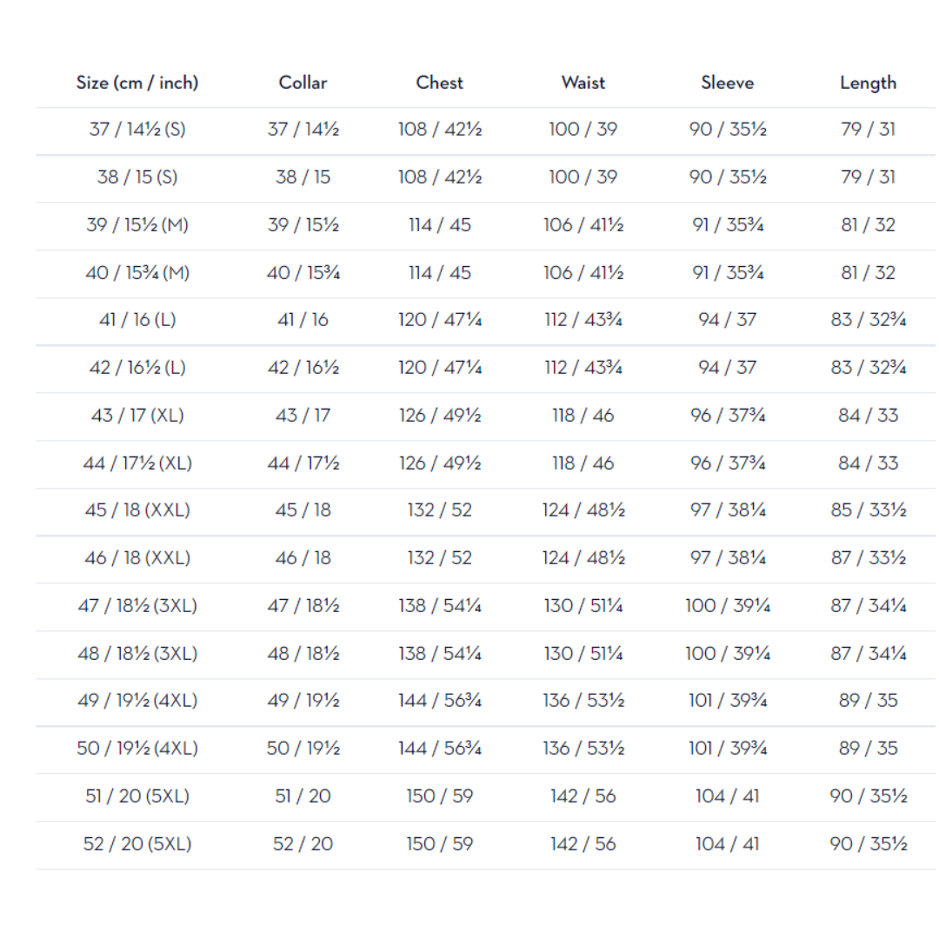
Task: Click chest value 120 / 47¼ in 41 row
Action: tap(440, 320)
